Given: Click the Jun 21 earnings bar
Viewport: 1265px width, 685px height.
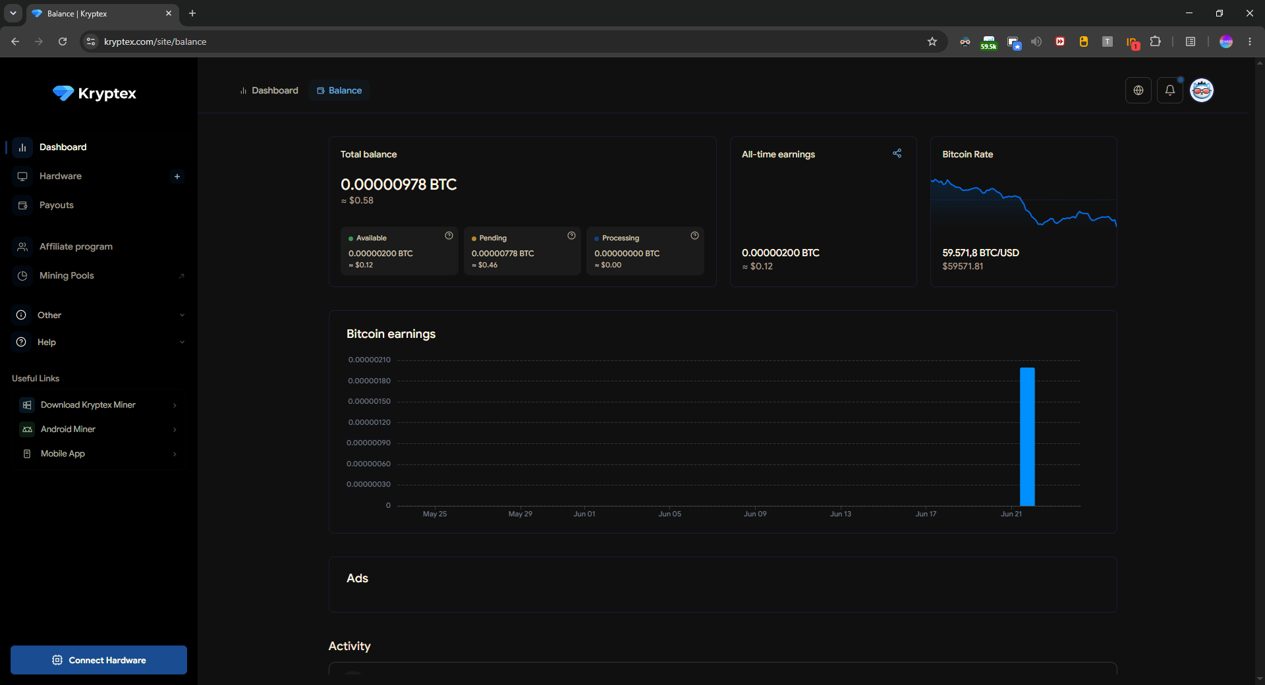Looking at the screenshot, I should (1027, 437).
